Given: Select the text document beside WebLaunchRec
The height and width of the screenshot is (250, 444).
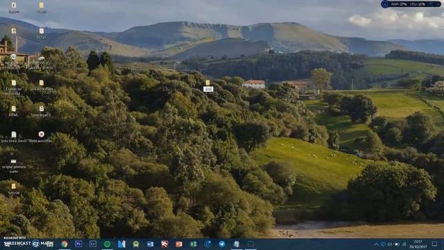Looking at the screenshot, I should coord(14,137).
